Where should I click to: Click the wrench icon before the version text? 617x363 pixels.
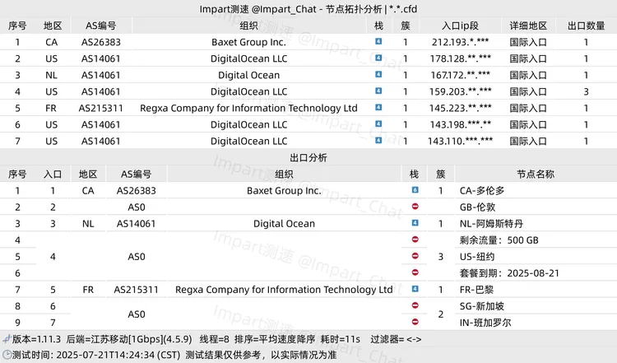[x=6, y=338]
